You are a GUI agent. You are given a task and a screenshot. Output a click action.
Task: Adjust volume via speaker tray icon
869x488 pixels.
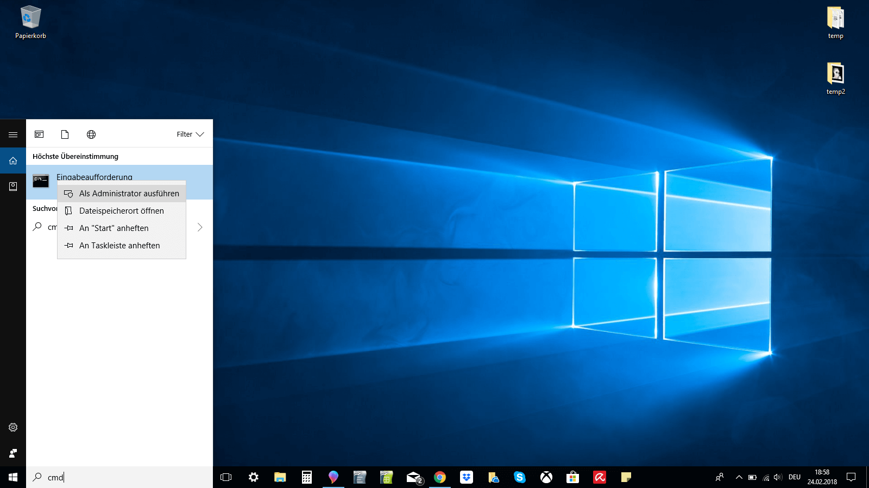click(x=778, y=477)
